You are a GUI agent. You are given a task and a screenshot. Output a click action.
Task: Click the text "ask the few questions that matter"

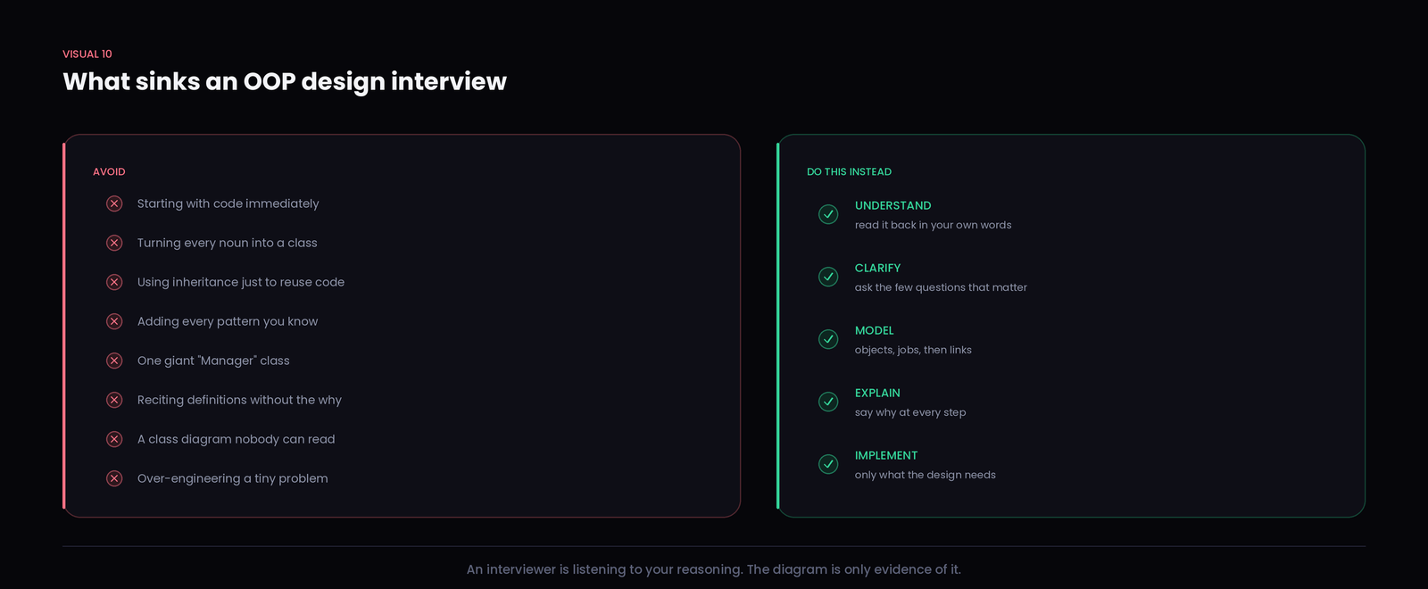coord(941,287)
